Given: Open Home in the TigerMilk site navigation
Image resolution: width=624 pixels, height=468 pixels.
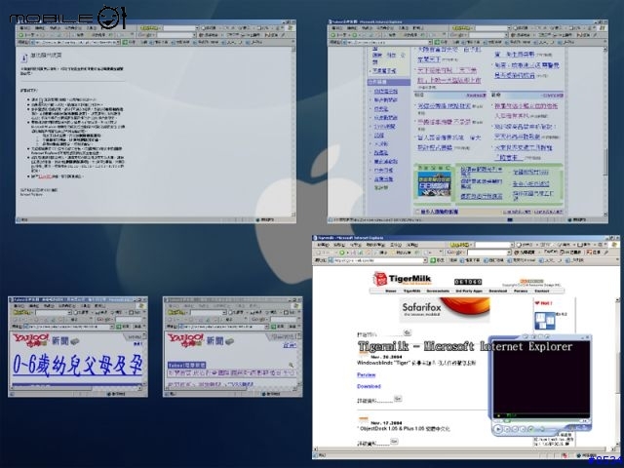Looking at the screenshot, I should [x=391, y=291].
